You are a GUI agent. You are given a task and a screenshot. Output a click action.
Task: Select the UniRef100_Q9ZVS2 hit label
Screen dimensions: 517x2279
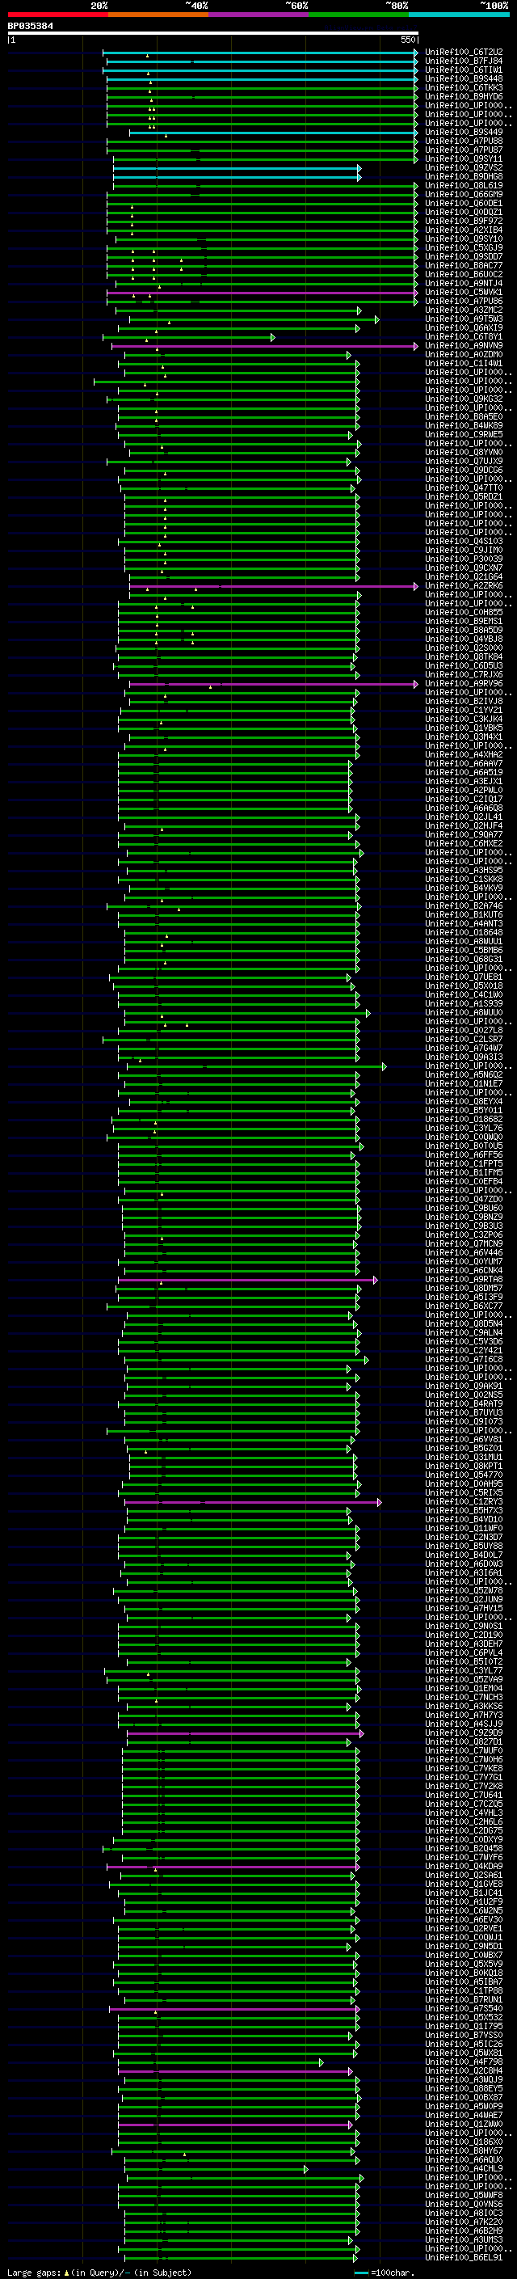point(464,168)
